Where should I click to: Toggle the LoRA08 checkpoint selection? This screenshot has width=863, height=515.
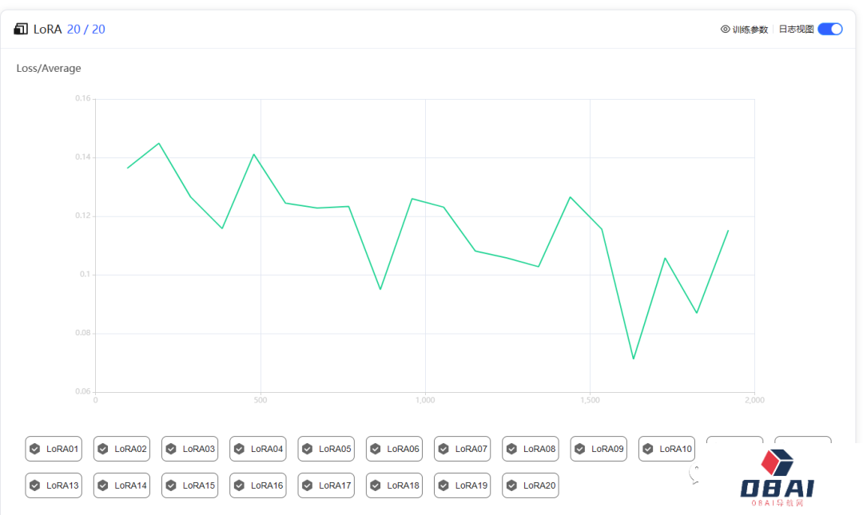coord(530,449)
